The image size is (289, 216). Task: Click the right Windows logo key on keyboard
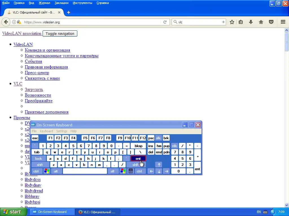pyautogui.click(x=123, y=171)
